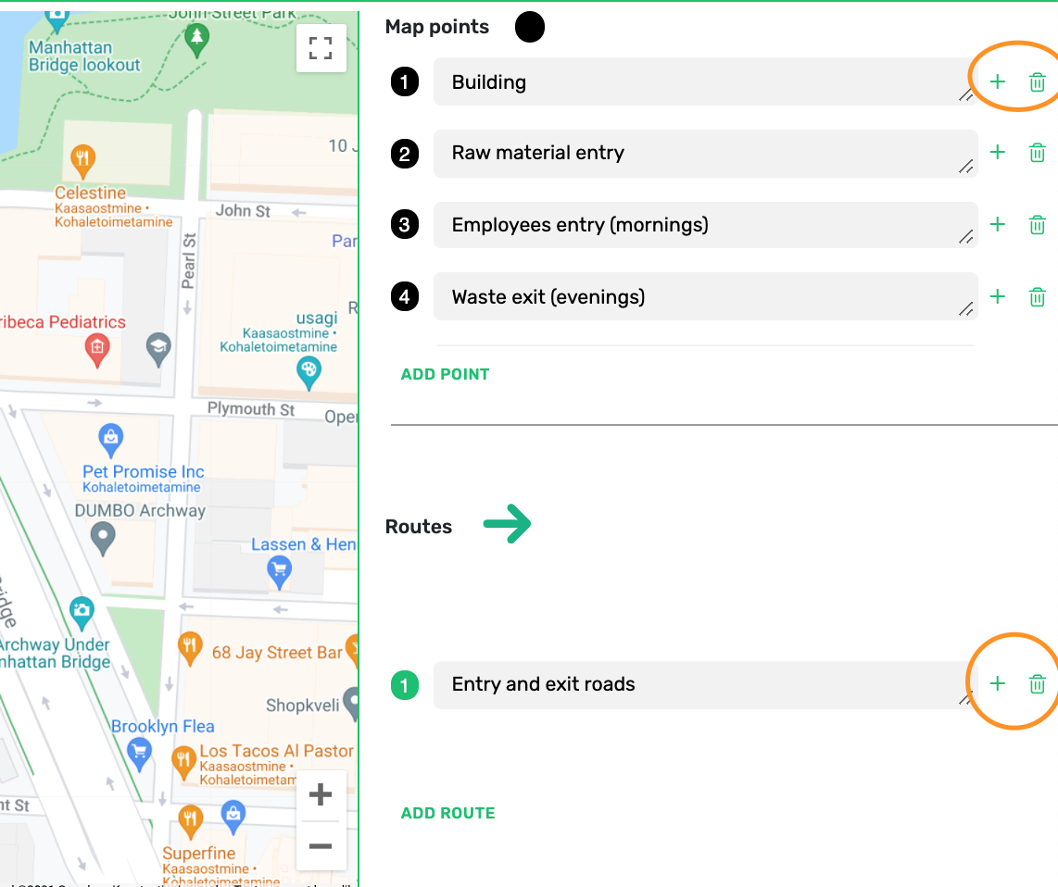Select map point number 1 marker

point(405,82)
